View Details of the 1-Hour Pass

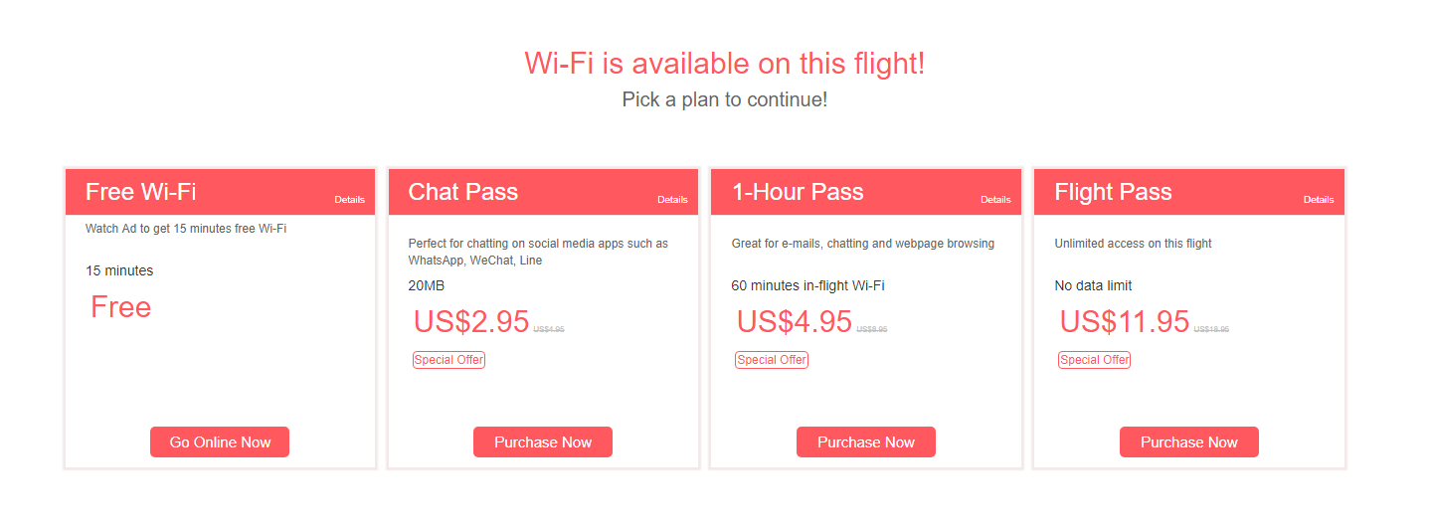tap(996, 200)
